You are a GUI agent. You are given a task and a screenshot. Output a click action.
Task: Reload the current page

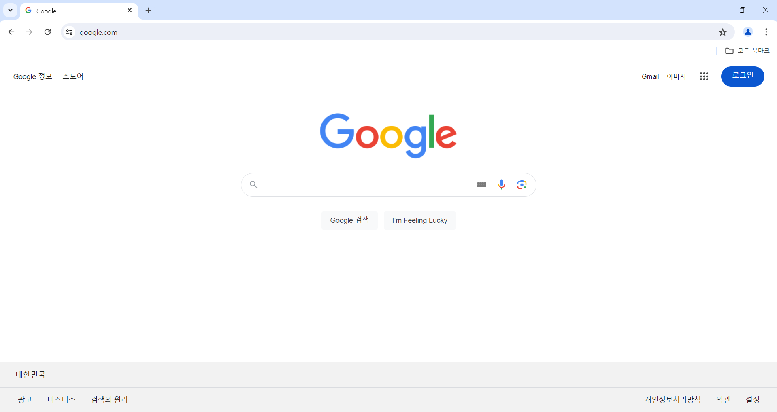point(48,32)
